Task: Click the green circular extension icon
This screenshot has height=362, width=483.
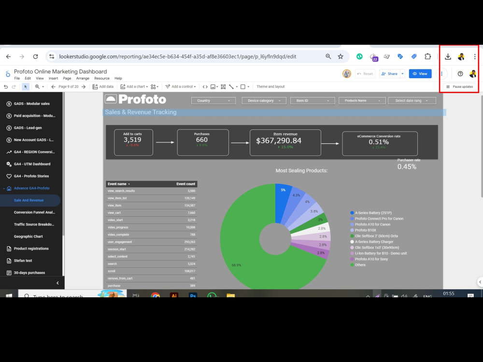Action: coord(359,56)
